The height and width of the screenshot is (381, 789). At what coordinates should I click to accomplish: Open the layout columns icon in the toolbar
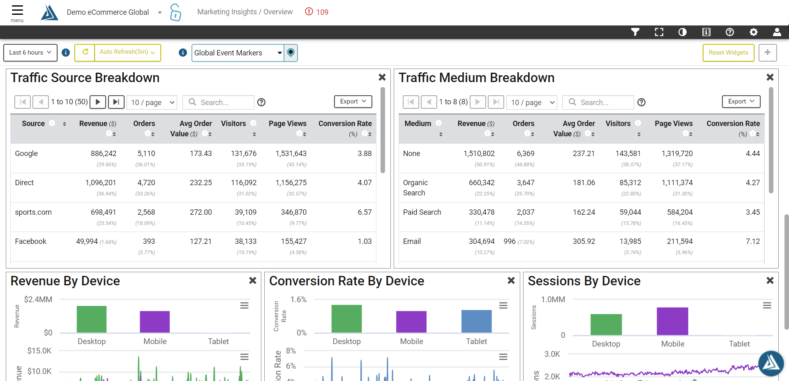[706, 32]
